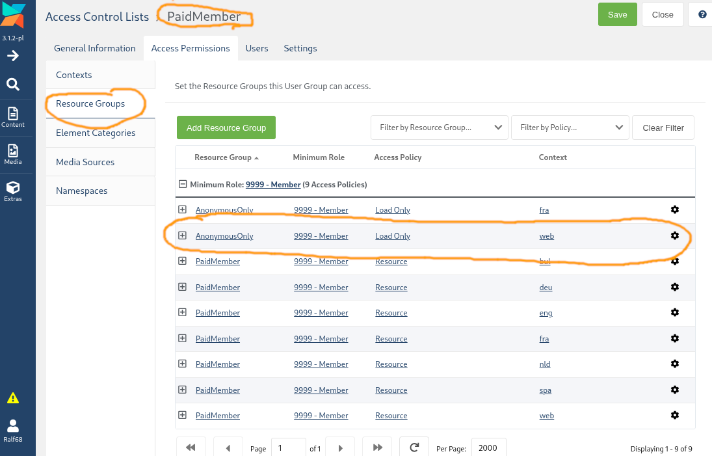Open gear menu for PaidMember fra row
The image size is (712, 456).
[x=675, y=338]
